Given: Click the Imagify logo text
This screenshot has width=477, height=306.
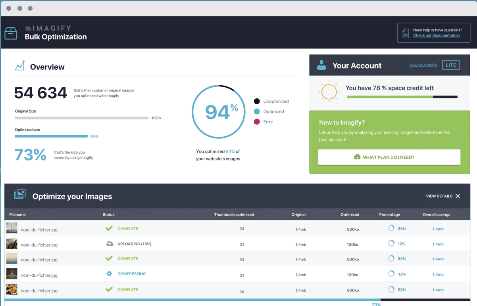Looking at the screenshot, I should [x=48, y=28].
